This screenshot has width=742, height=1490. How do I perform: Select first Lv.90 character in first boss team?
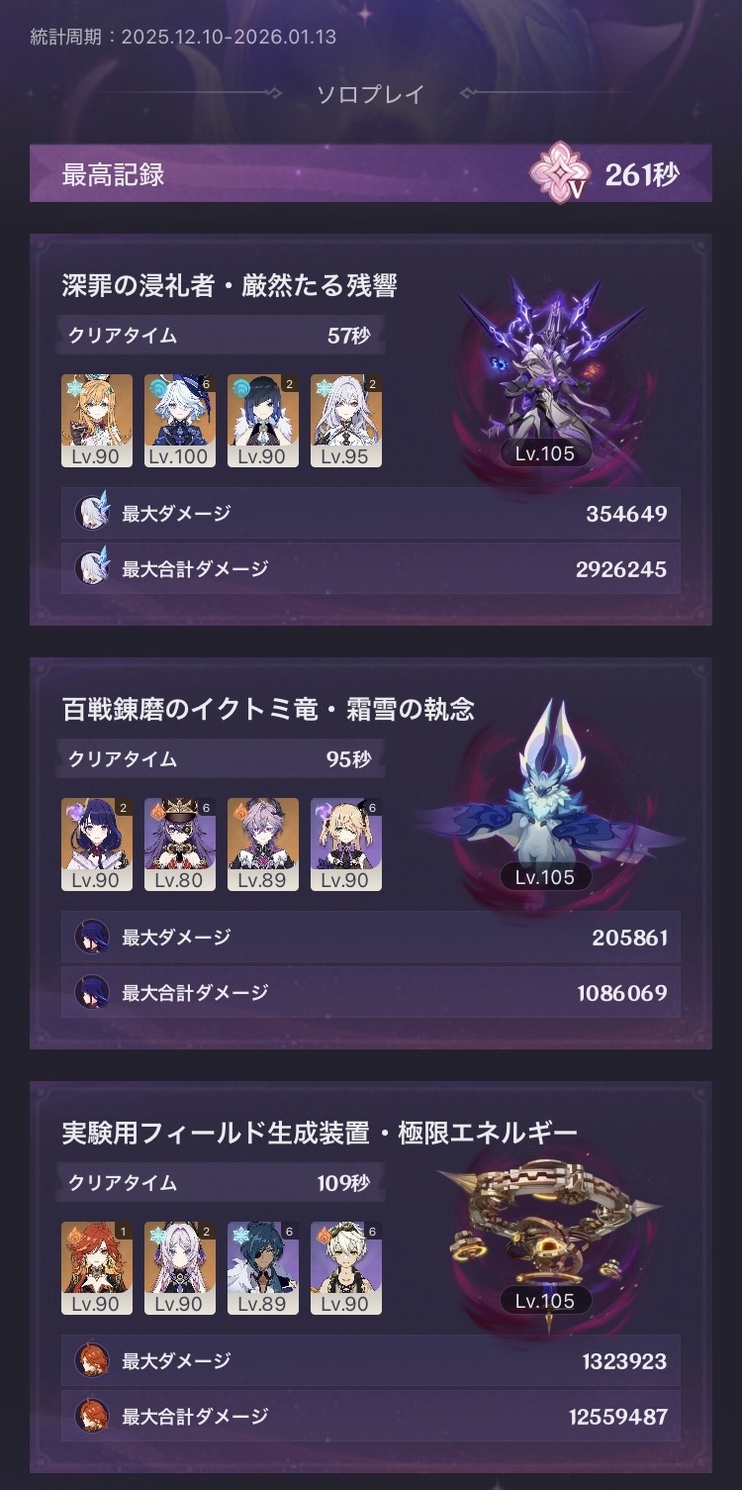tap(97, 421)
